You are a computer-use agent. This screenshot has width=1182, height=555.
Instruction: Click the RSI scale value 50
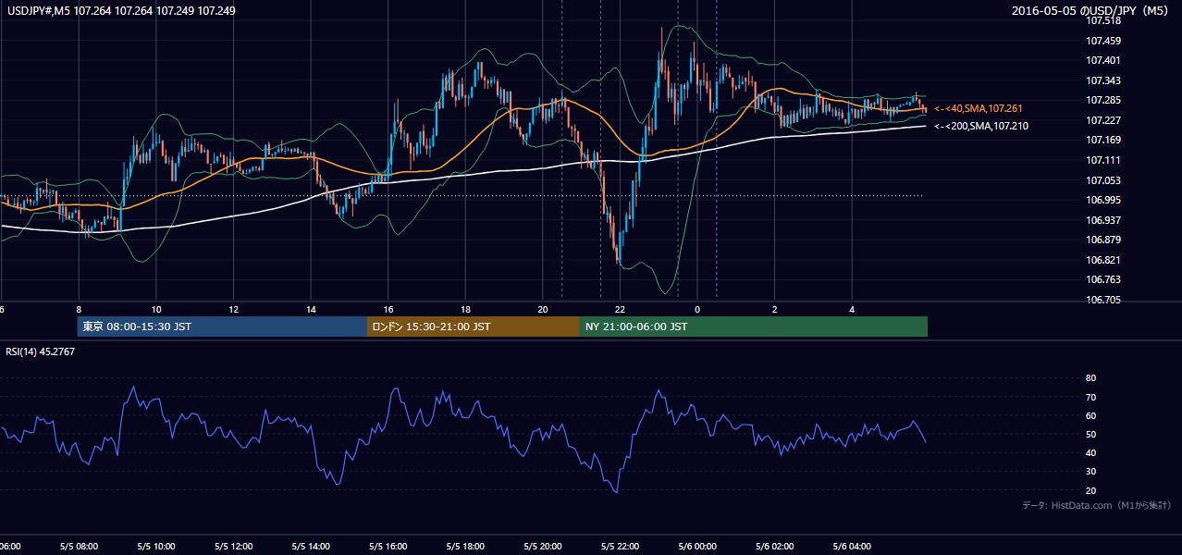[1090, 434]
